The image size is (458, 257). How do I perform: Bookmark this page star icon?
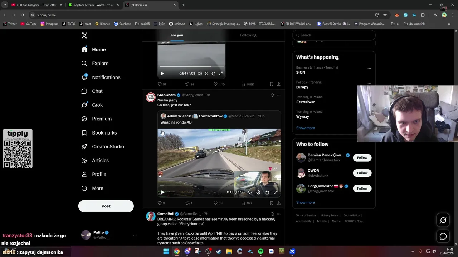point(385,15)
